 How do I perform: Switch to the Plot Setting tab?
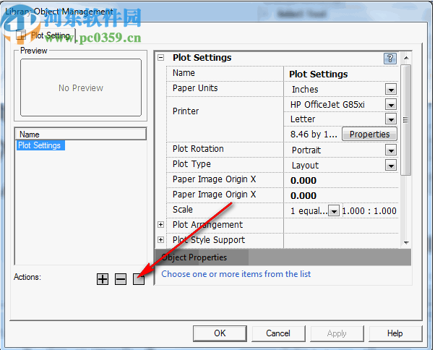click(44, 35)
